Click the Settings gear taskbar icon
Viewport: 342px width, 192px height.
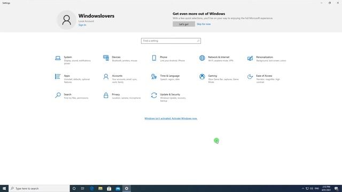point(127,188)
